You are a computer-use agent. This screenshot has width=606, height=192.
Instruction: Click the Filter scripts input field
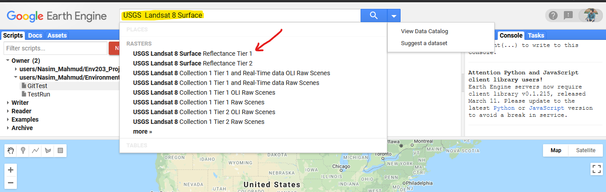pos(55,48)
